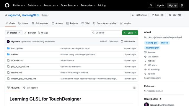Image resolution: width=189 pixels, height=106 pixels.
Task: Open the touchdesigner topic tag
Action: 152,48
